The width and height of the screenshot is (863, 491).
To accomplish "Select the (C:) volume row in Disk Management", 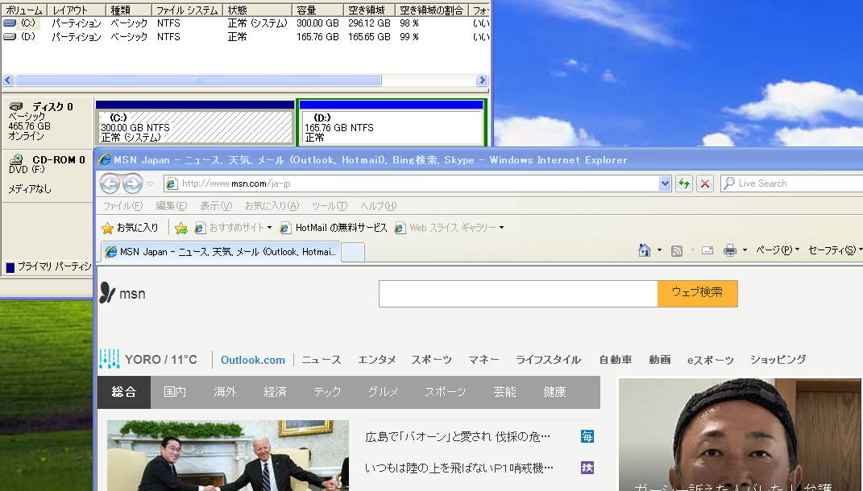I will point(246,23).
